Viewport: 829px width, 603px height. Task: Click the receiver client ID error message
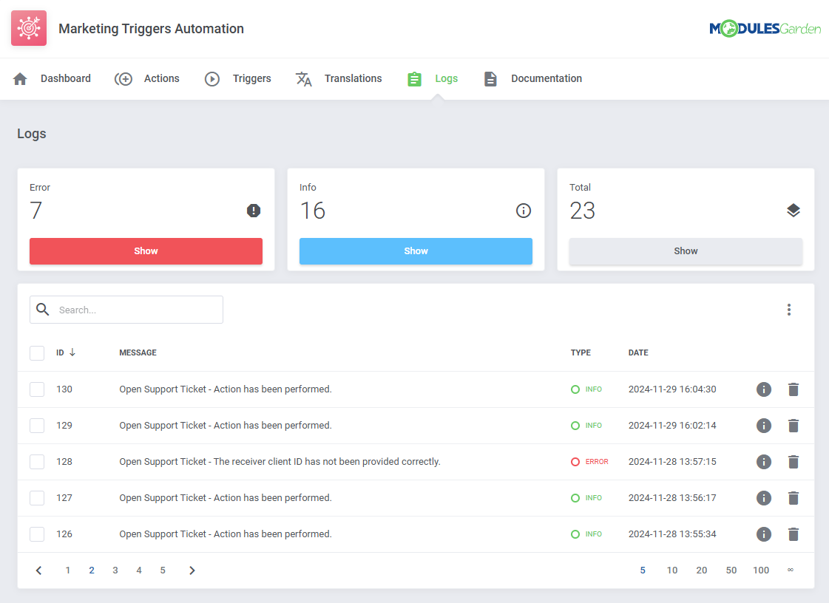coord(280,462)
